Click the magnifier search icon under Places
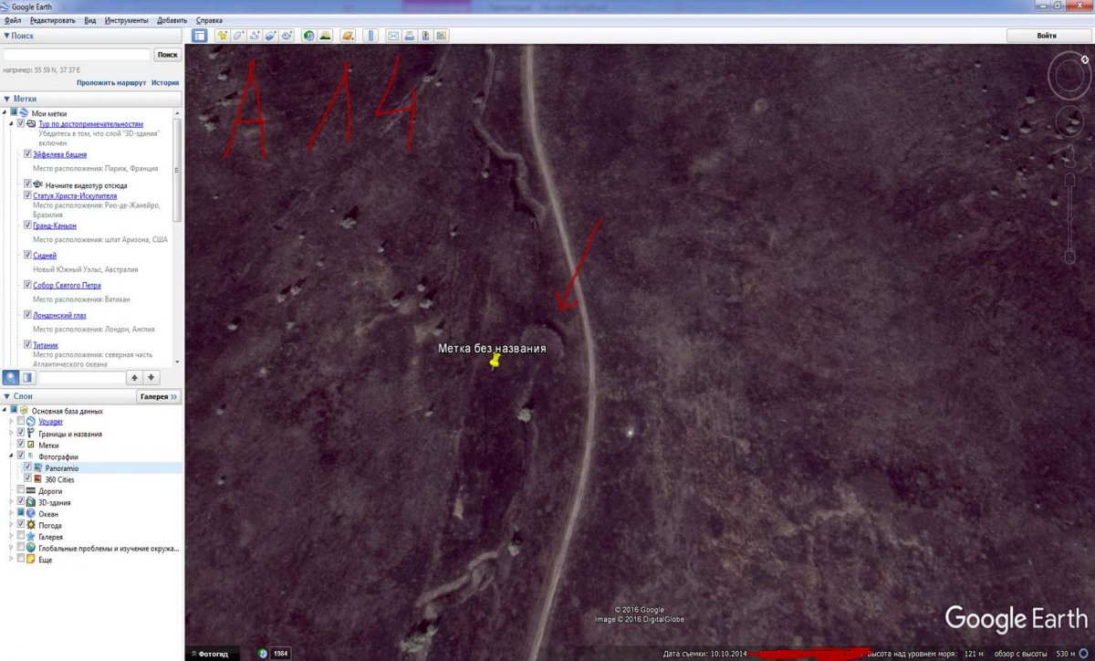 coord(11,377)
